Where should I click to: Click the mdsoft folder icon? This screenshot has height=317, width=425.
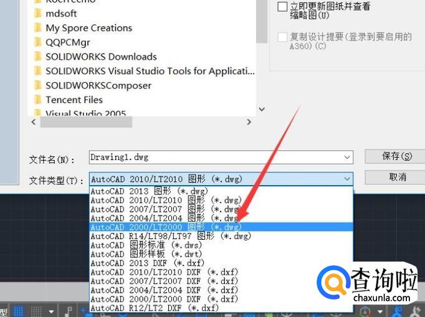(37, 13)
